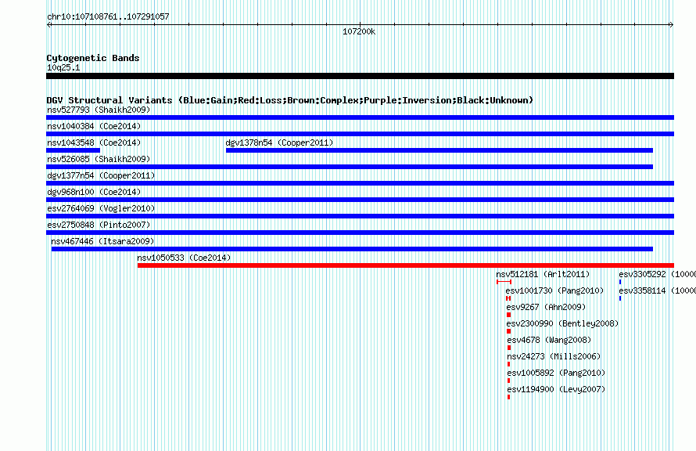The height and width of the screenshot is (451, 696).
Task: Open the esv2750848 (Pinto2007) variant label
Action: (99, 225)
